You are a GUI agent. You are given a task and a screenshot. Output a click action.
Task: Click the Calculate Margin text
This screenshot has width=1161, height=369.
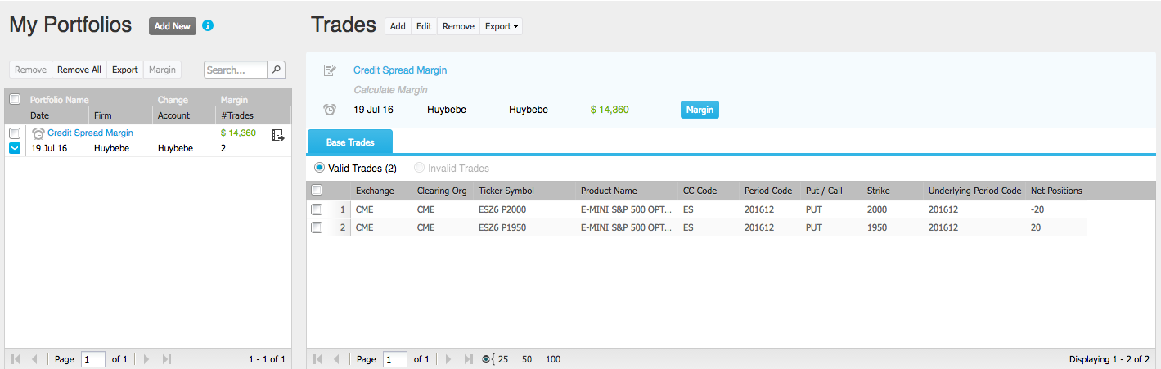coord(390,90)
